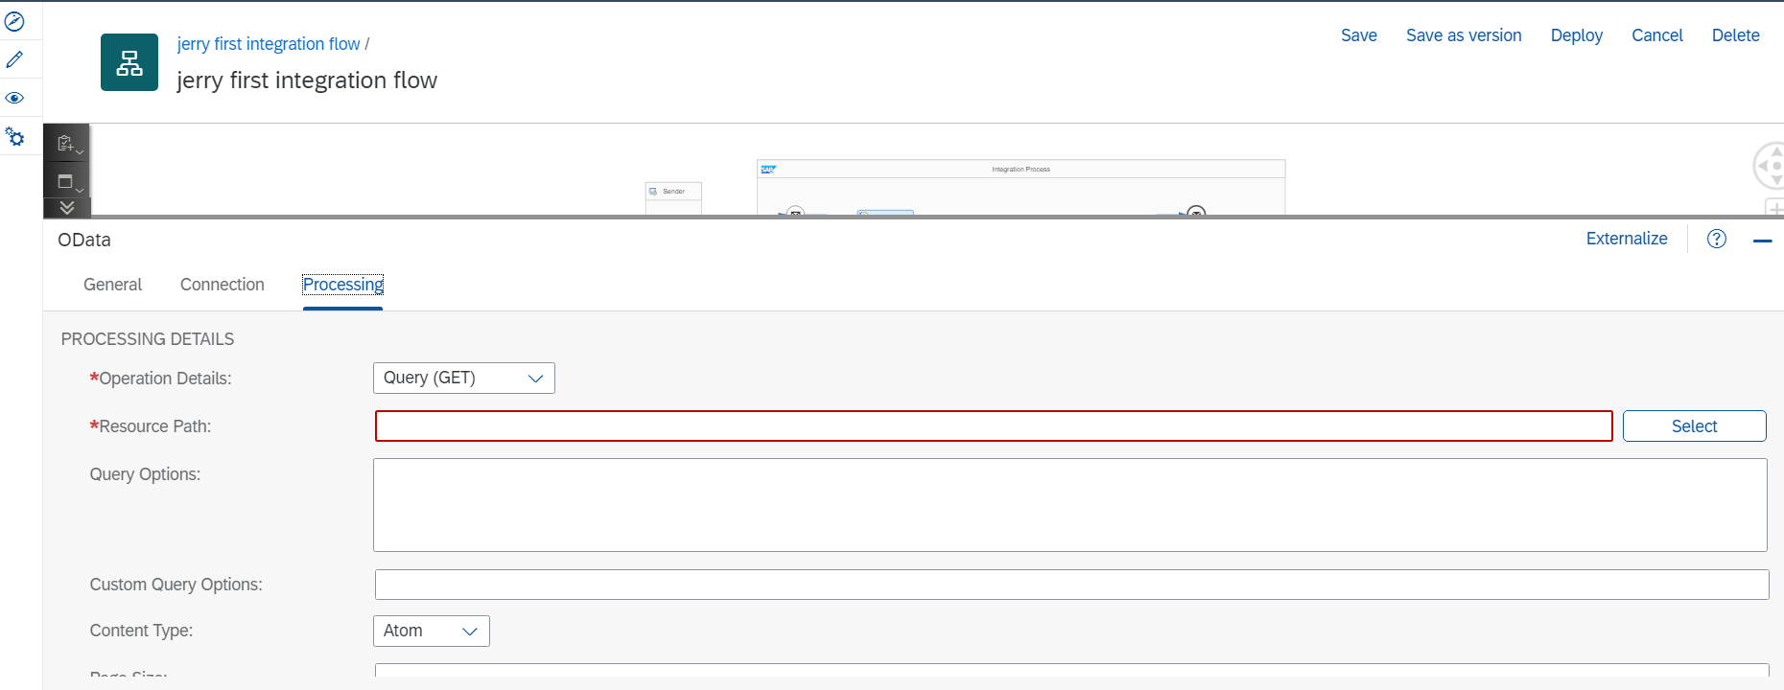Screen dimensions: 1784x690
Task: Open the Discover compass icon in sidebar
Action: click(x=14, y=21)
